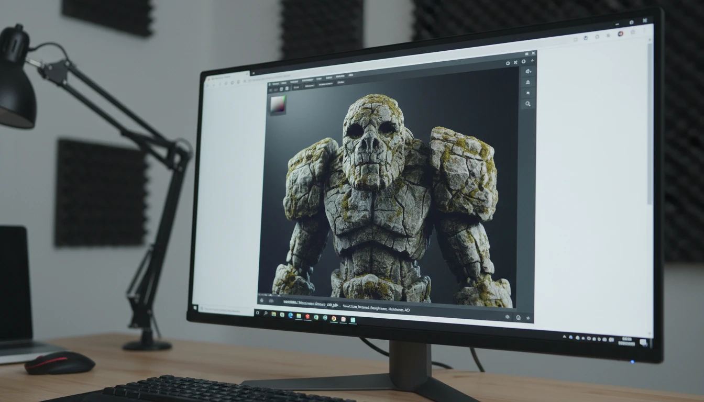Click the star icon at viewer's bottom right
This screenshot has height=402, width=704.
[x=528, y=318]
